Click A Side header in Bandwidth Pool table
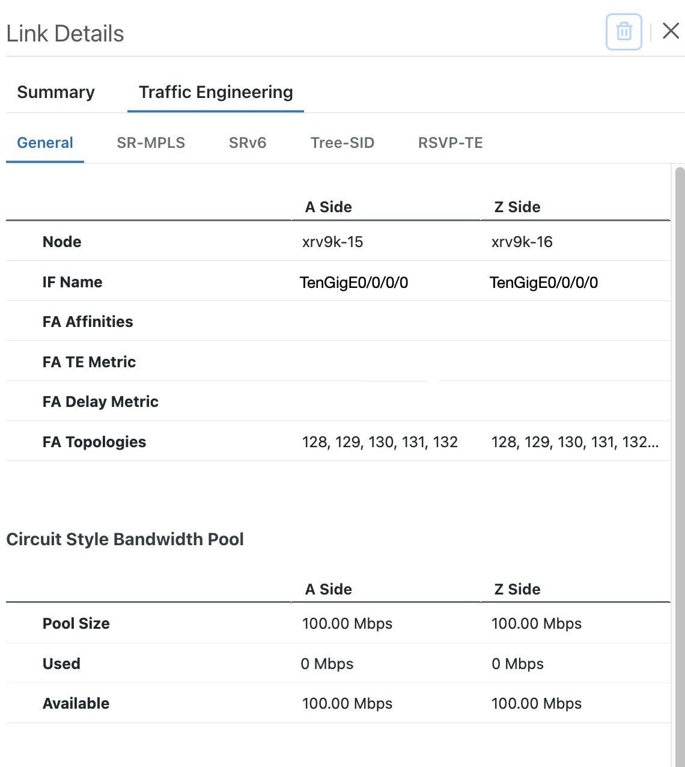The image size is (685, 767). point(329,589)
